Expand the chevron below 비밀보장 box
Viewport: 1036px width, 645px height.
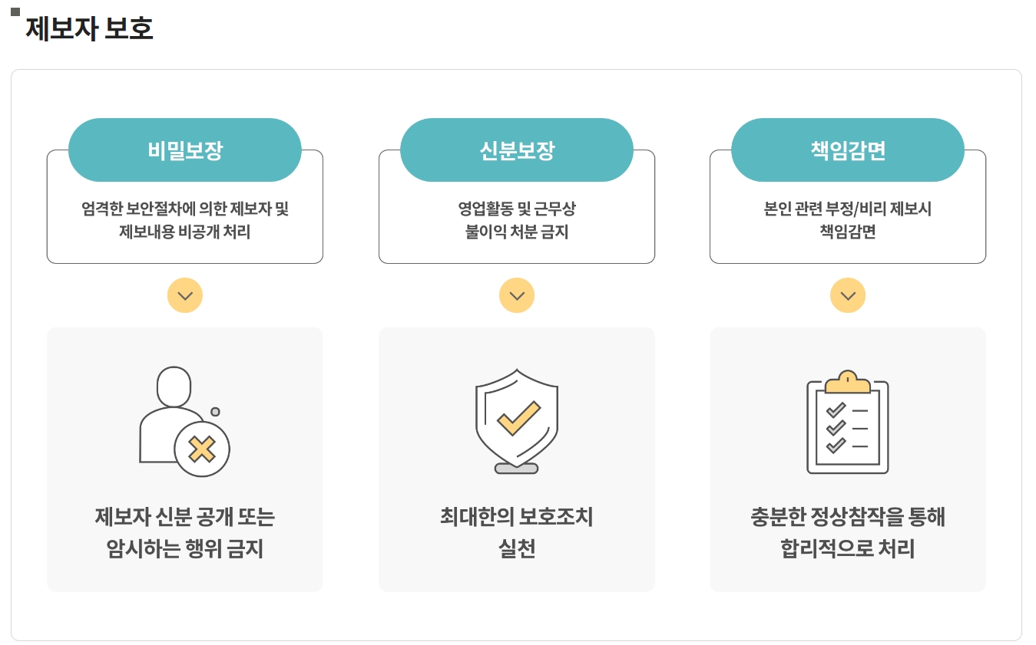click(x=185, y=295)
